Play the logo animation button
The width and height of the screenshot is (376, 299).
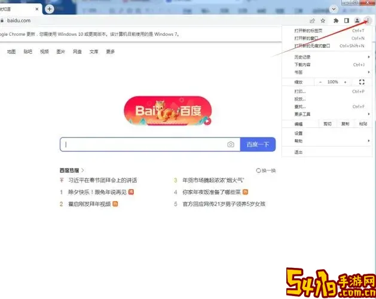click(207, 121)
